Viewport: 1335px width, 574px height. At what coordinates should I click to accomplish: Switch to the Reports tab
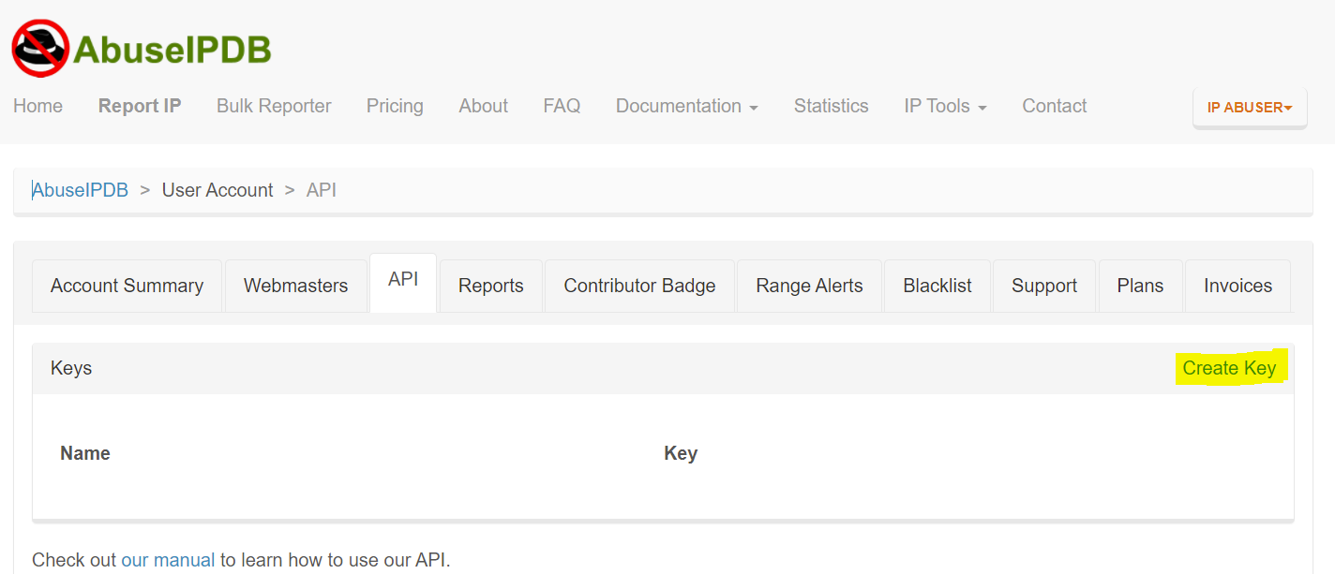[490, 286]
